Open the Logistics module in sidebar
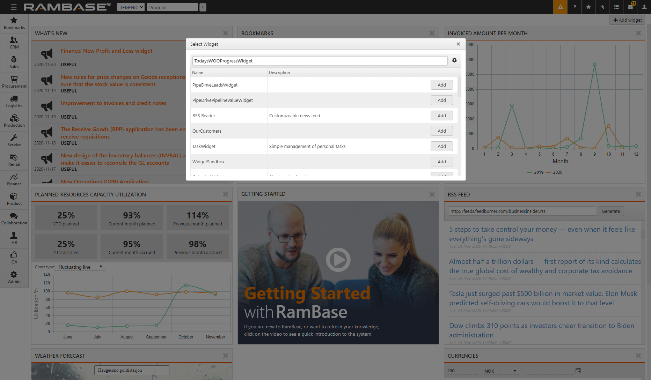Image resolution: width=651 pixels, height=380 pixels. coord(14,102)
